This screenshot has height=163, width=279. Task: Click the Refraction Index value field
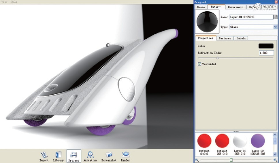tap(266, 53)
